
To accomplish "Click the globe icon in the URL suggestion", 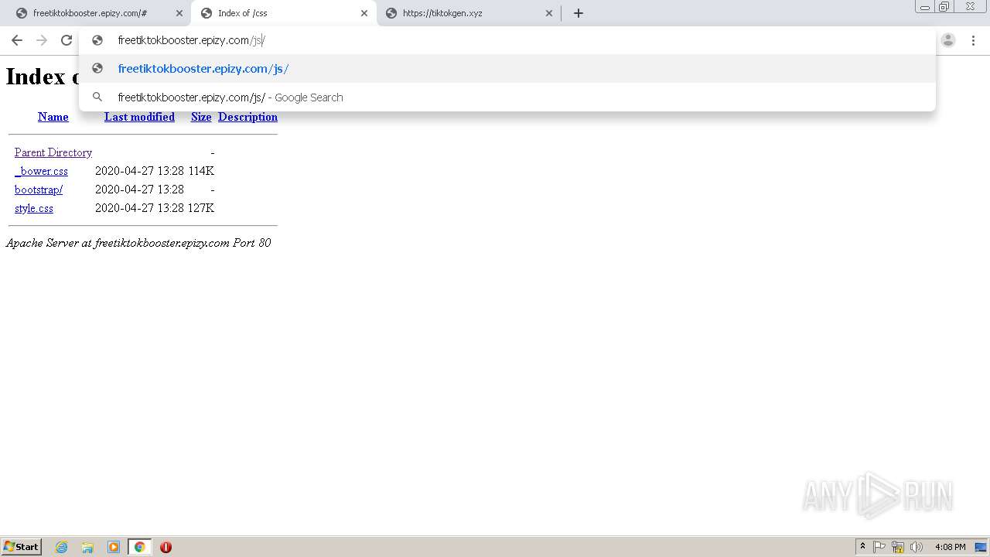I will (x=97, y=69).
